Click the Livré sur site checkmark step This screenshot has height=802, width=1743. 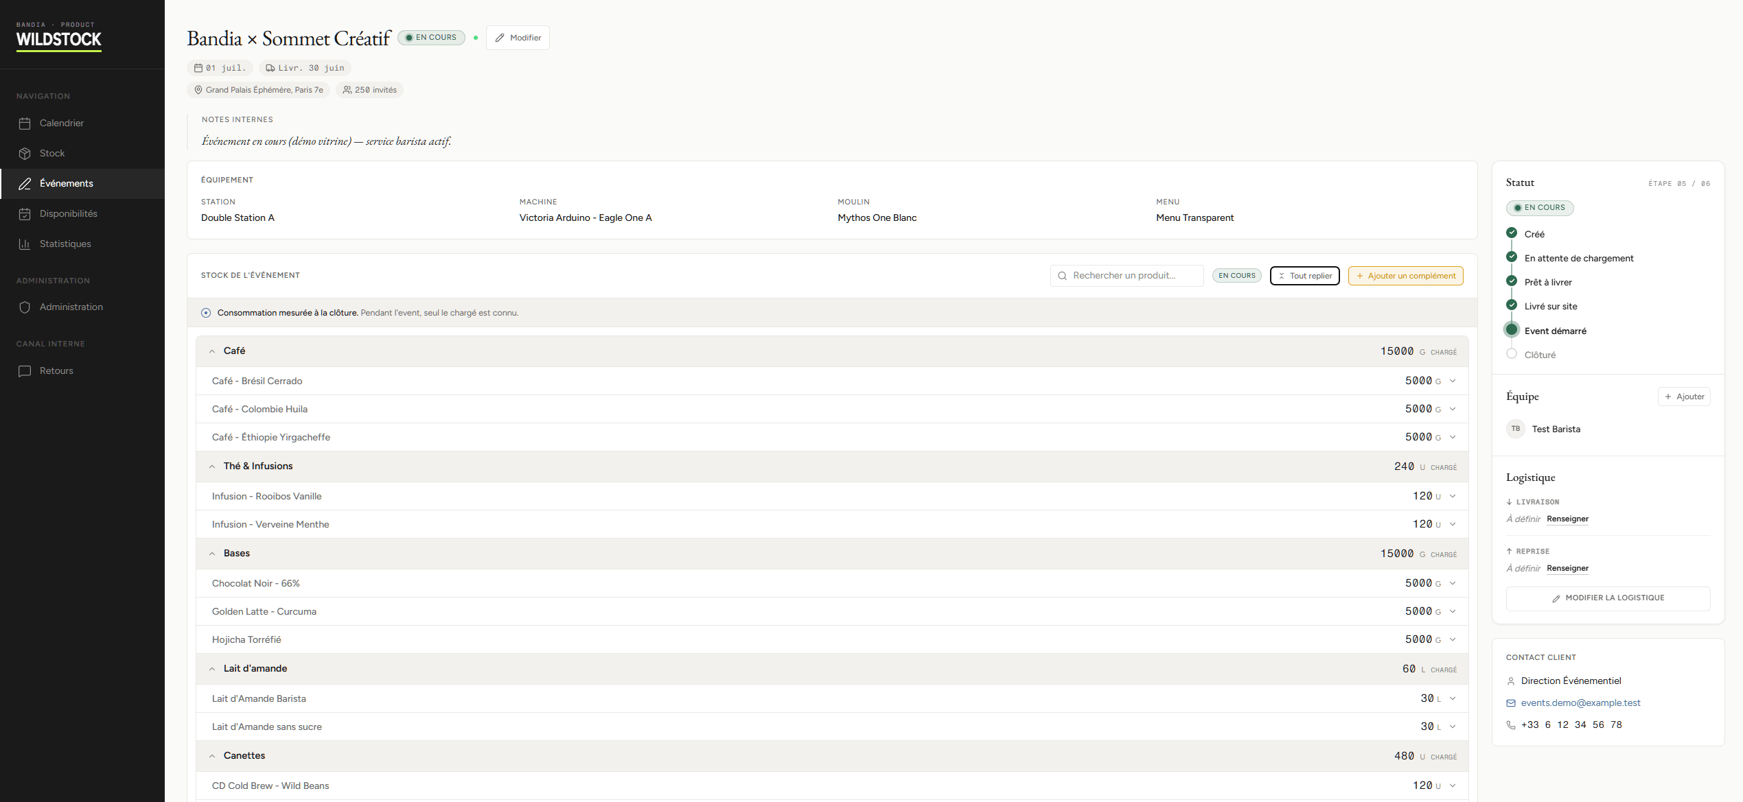tap(1512, 305)
